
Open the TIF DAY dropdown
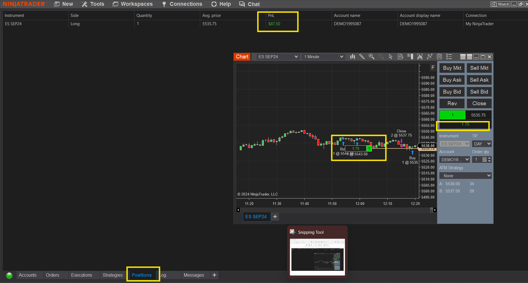coord(482,144)
